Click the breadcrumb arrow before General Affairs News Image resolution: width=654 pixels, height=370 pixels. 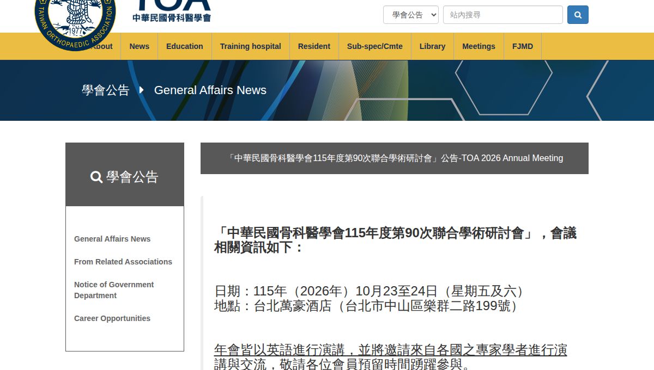point(142,90)
